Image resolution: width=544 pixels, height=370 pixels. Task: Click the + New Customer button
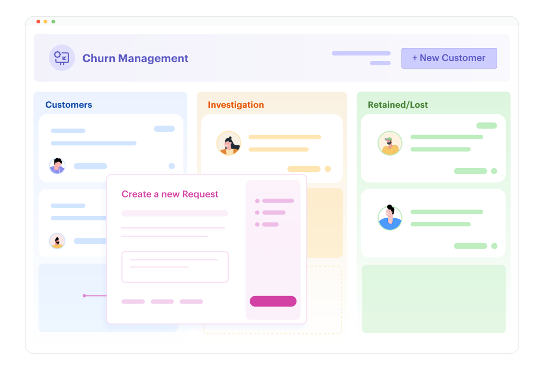[x=449, y=58]
